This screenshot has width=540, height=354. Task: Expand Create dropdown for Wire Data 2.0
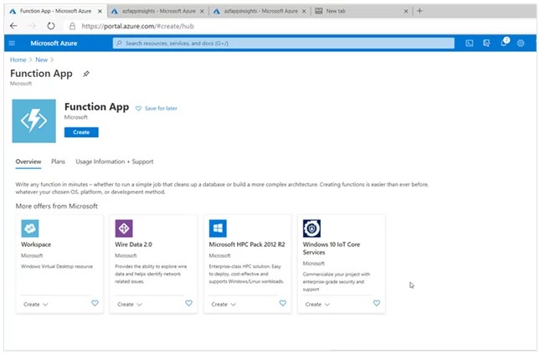click(130, 305)
